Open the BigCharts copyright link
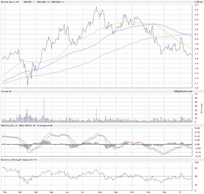Viewport: 204px width, 194px height. [181, 91]
